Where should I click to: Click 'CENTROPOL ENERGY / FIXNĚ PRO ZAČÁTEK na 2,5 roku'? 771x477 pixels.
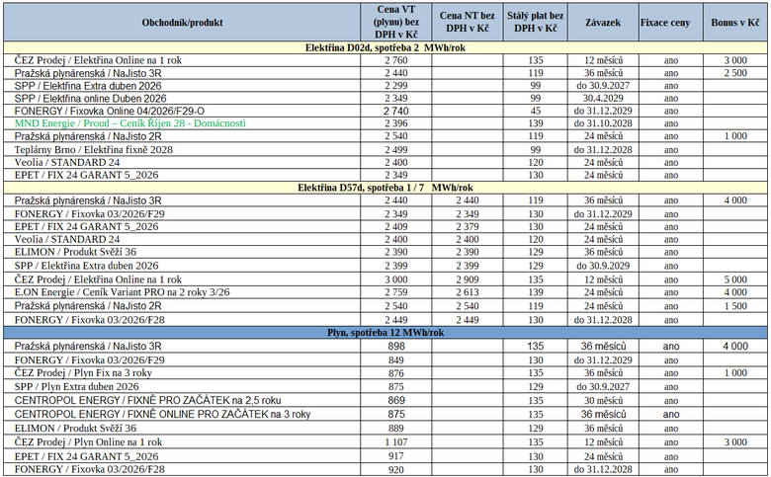pyautogui.click(x=147, y=400)
